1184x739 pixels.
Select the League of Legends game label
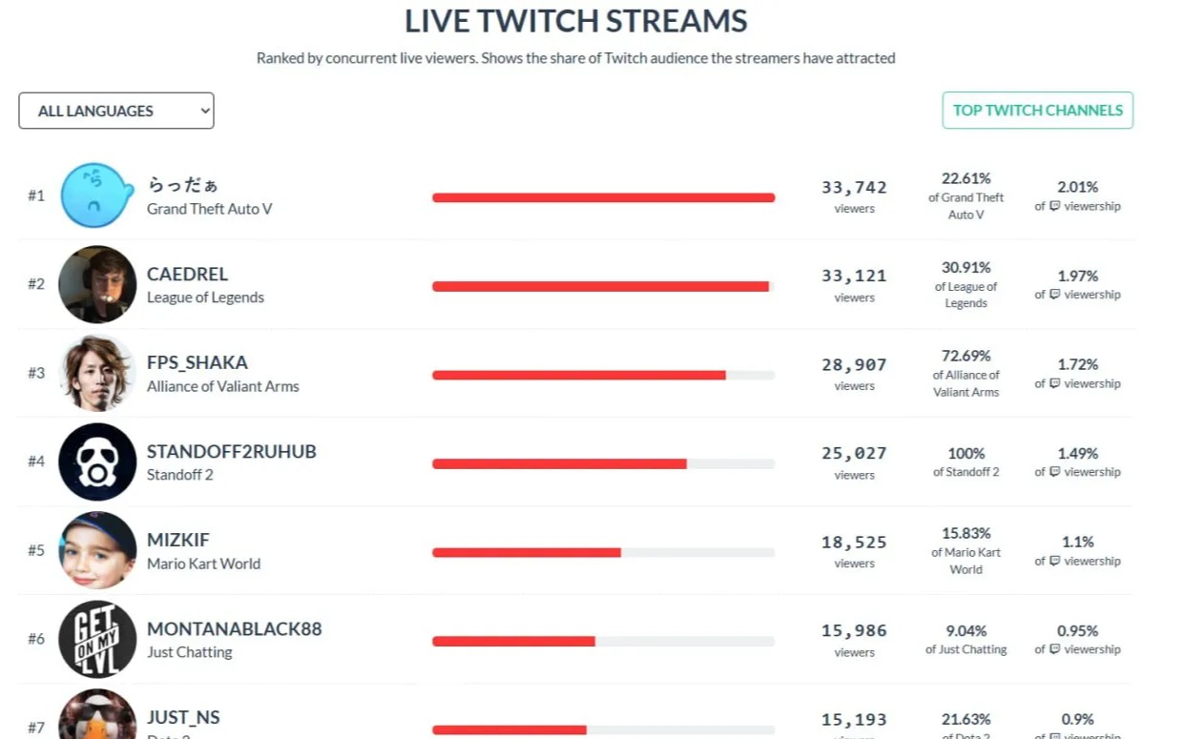pyautogui.click(x=205, y=298)
